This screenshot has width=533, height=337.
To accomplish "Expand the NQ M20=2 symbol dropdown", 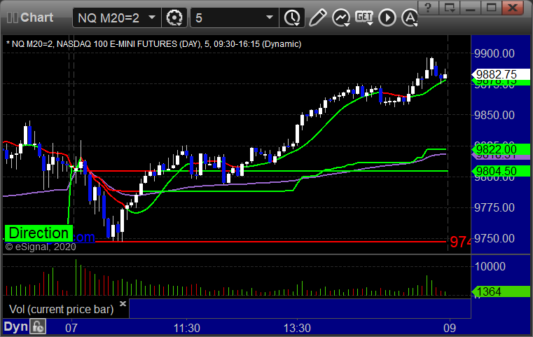I will (x=152, y=18).
